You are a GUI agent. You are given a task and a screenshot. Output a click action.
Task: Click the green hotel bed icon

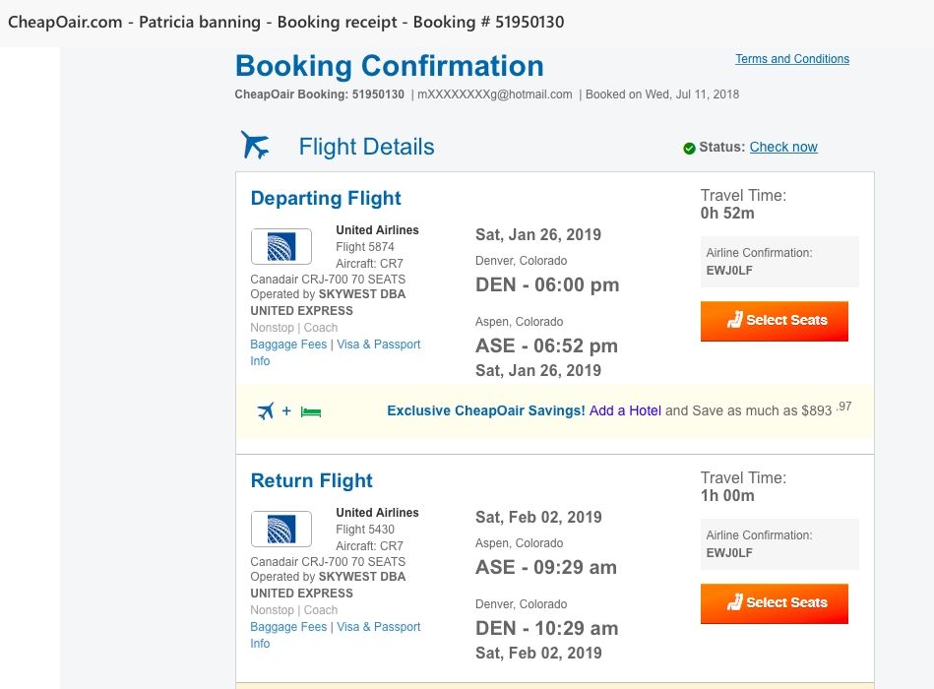point(311,411)
